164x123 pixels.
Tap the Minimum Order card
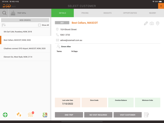point(147,102)
